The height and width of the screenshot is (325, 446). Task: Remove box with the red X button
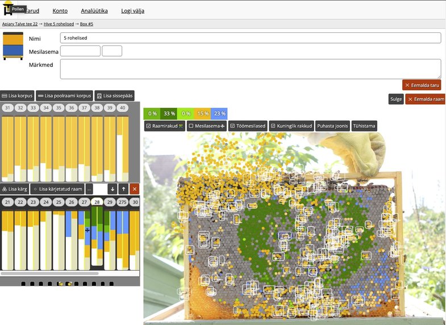point(135,189)
